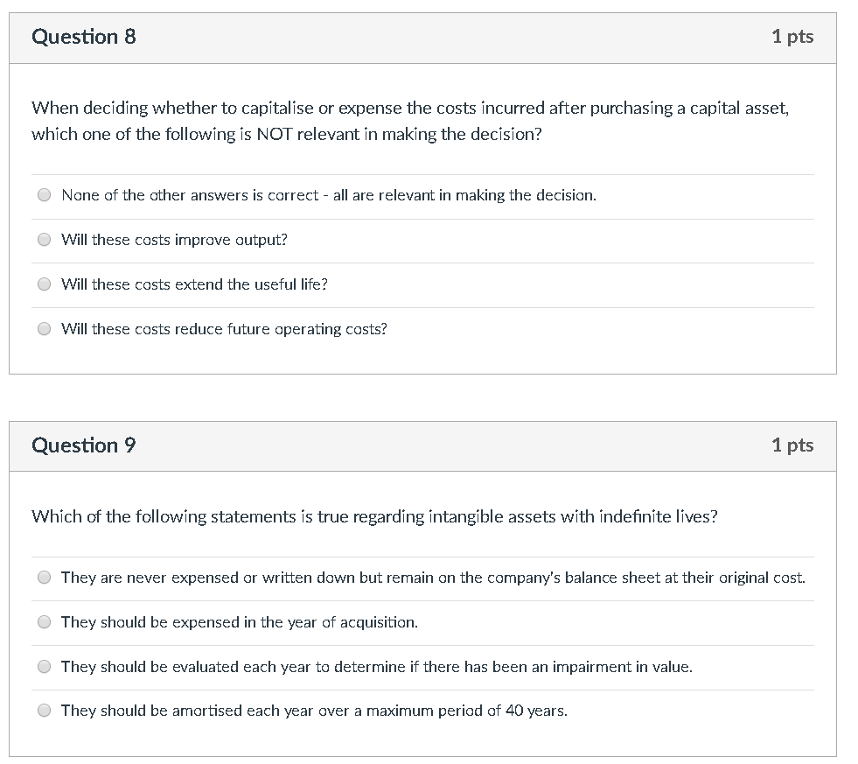858x764 pixels.
Task: Click the Question 9 prompt about intangible assets
Action: (374, 516)
